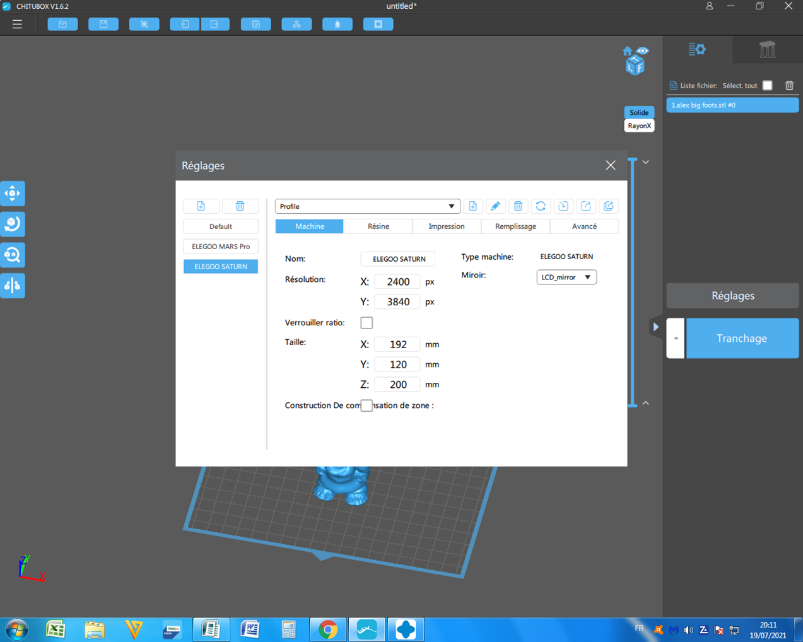Click the Open file toolbar icon
The height and width of the screenshot is (642, 803).
[63, 24]
